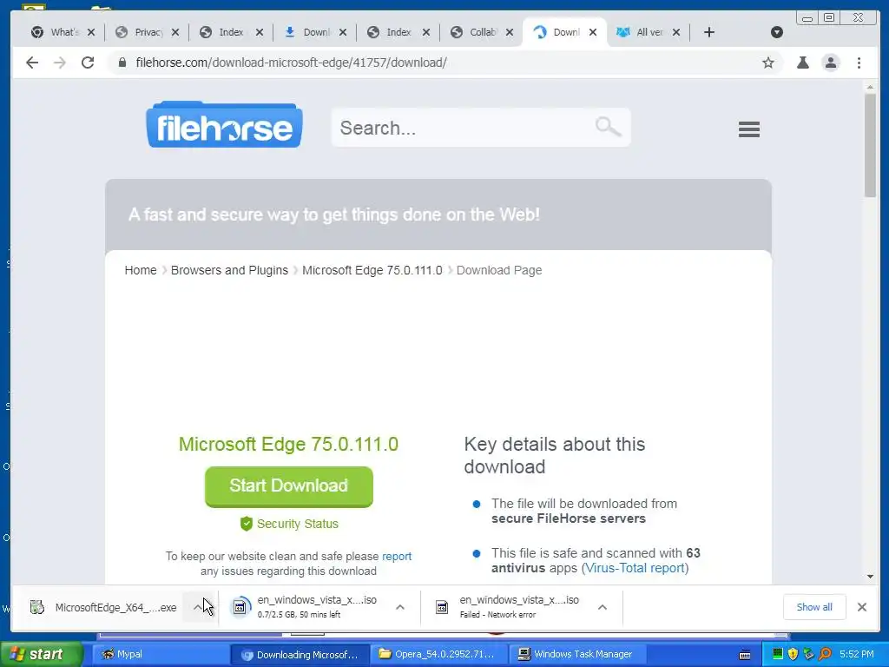
Task: Expand options for MicrosoftEdge_X64 exe download
Action: point(197,607)
